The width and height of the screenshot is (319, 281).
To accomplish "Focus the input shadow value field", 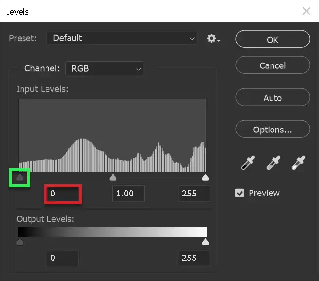I will point(63,194).
